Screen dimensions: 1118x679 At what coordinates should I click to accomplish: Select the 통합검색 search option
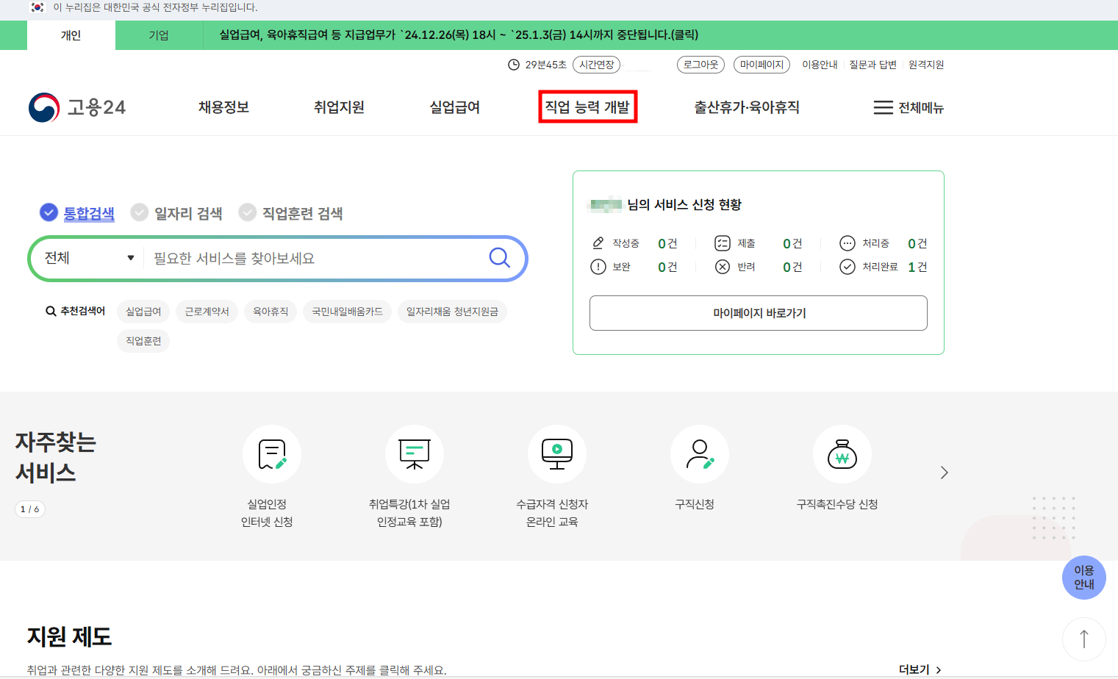(76, 212)
